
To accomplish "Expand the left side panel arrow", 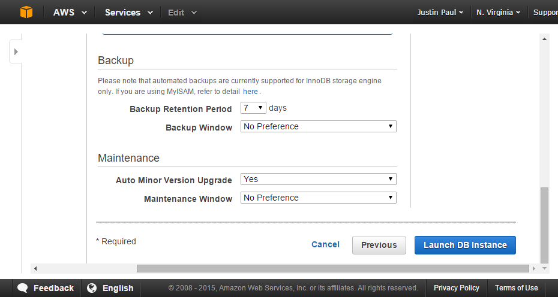I will [x=16, y=52].
